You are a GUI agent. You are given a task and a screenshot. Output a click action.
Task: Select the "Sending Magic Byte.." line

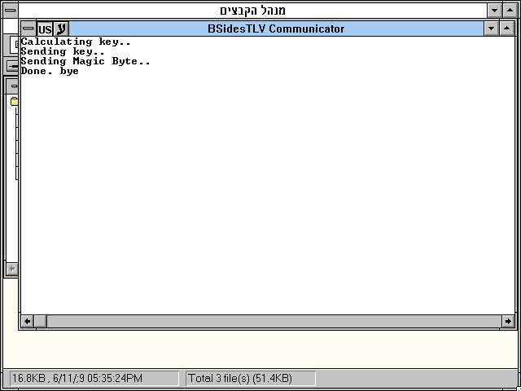85,61
